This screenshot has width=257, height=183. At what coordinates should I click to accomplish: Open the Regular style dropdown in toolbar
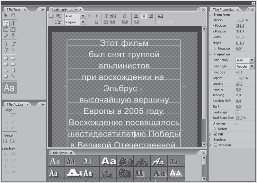pyautogui.click(x=83, y=22)
